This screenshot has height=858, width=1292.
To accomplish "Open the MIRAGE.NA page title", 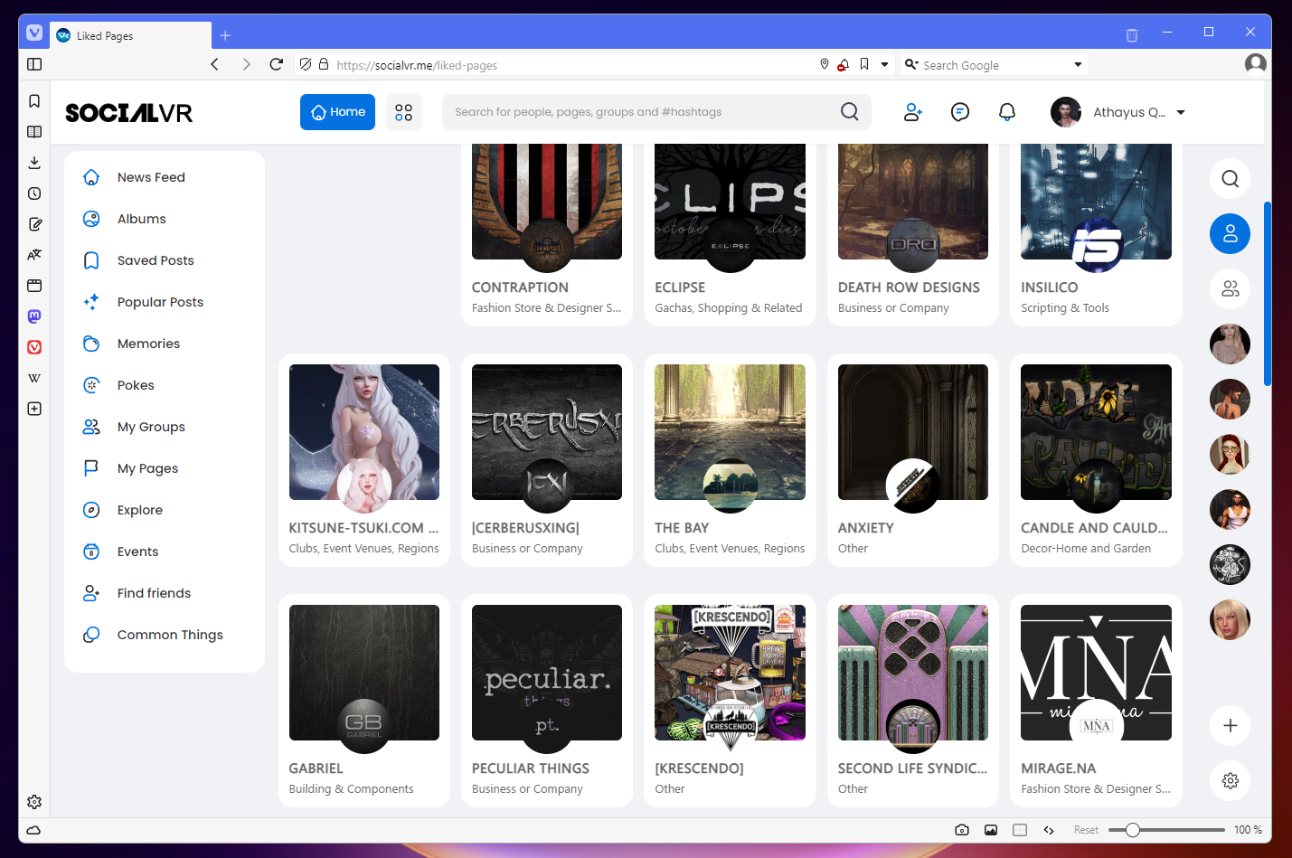I will 1059,768.
